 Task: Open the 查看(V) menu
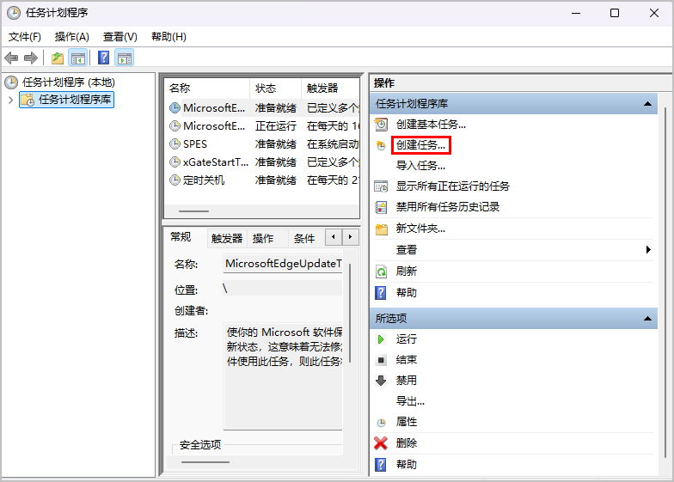120,37
